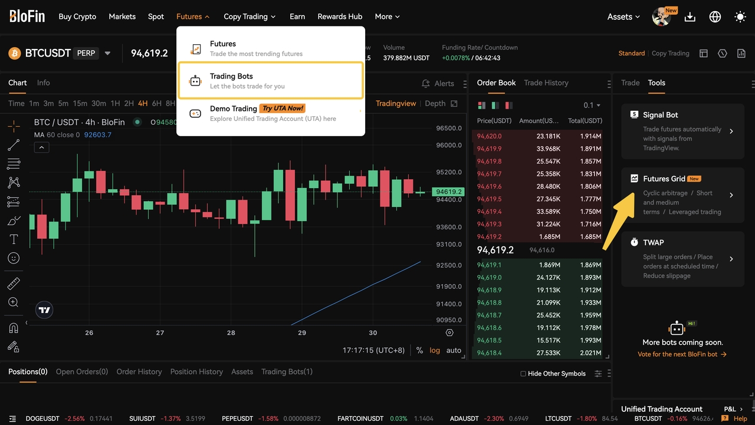Check the Hide Other Symbols box
Screen dimensions: 755x425
point(523,374)
